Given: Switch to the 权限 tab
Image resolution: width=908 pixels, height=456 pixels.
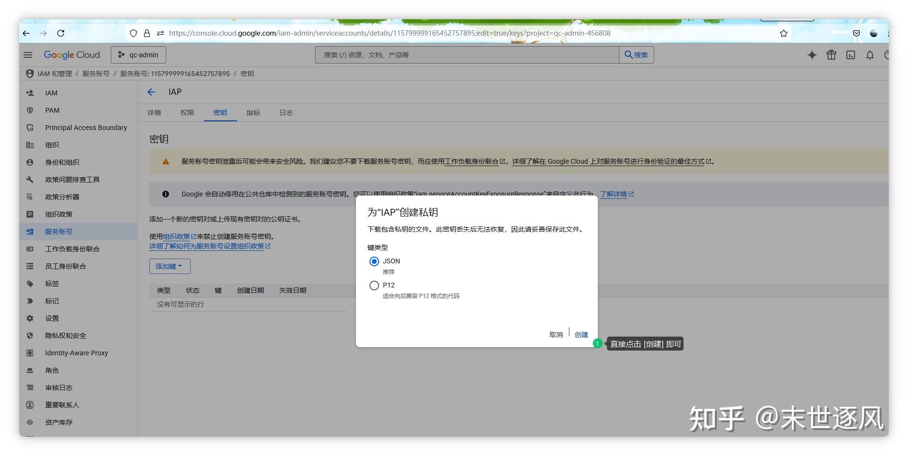Looking at the screenshot, I should [187, 112].
